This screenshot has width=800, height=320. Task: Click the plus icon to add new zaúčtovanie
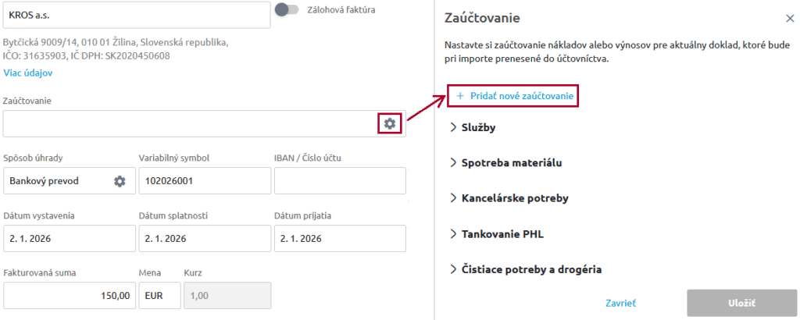(460, 96)
